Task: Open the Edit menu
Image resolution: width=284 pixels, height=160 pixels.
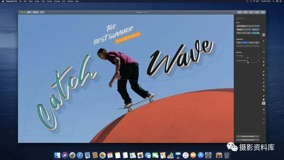Action: click(25, 1)
